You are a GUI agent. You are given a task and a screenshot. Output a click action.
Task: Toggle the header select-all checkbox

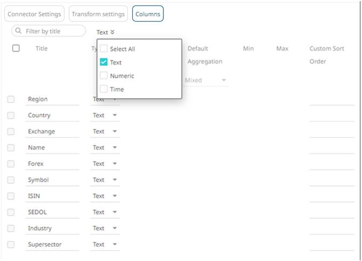16,48
